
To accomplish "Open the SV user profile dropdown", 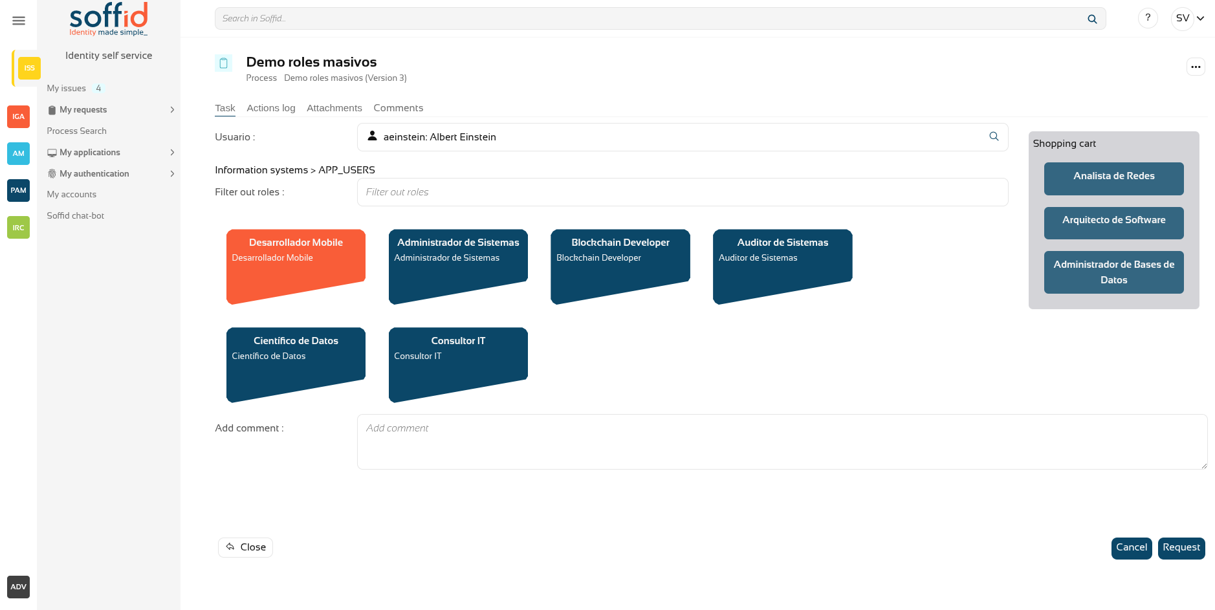I will tap(1189, 18).
